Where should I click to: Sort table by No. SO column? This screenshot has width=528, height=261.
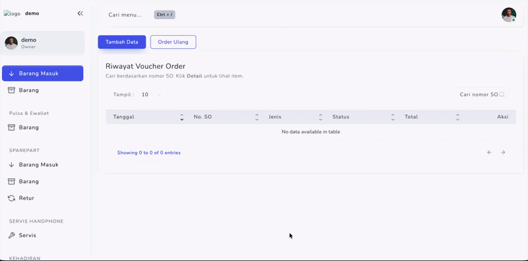pyautogui.click(x=224, y=117)
